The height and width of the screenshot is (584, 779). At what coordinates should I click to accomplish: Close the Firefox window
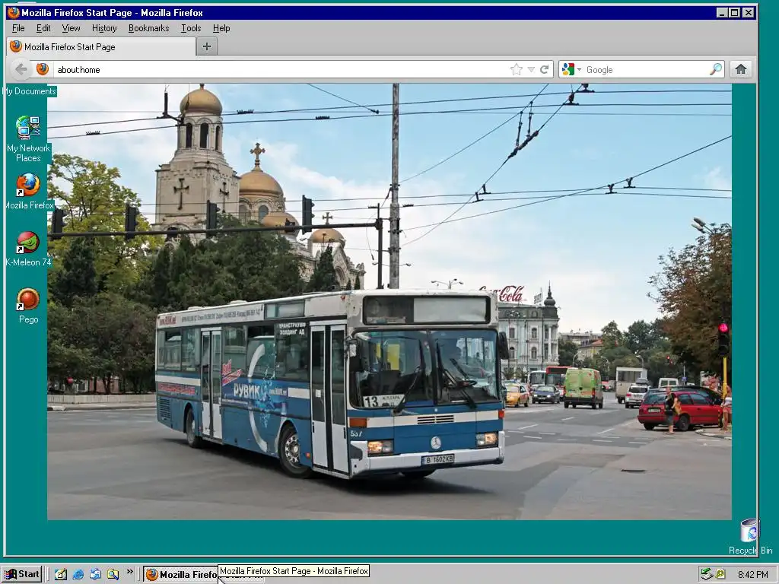pyautogui.click(x=749, y=13)
